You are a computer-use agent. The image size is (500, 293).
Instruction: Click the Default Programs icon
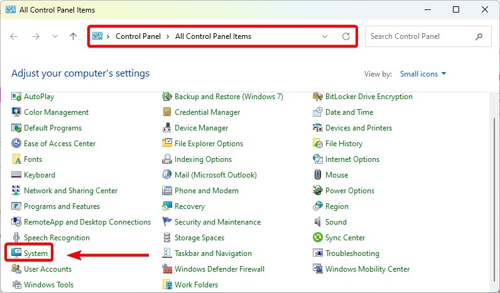point(16,128)
